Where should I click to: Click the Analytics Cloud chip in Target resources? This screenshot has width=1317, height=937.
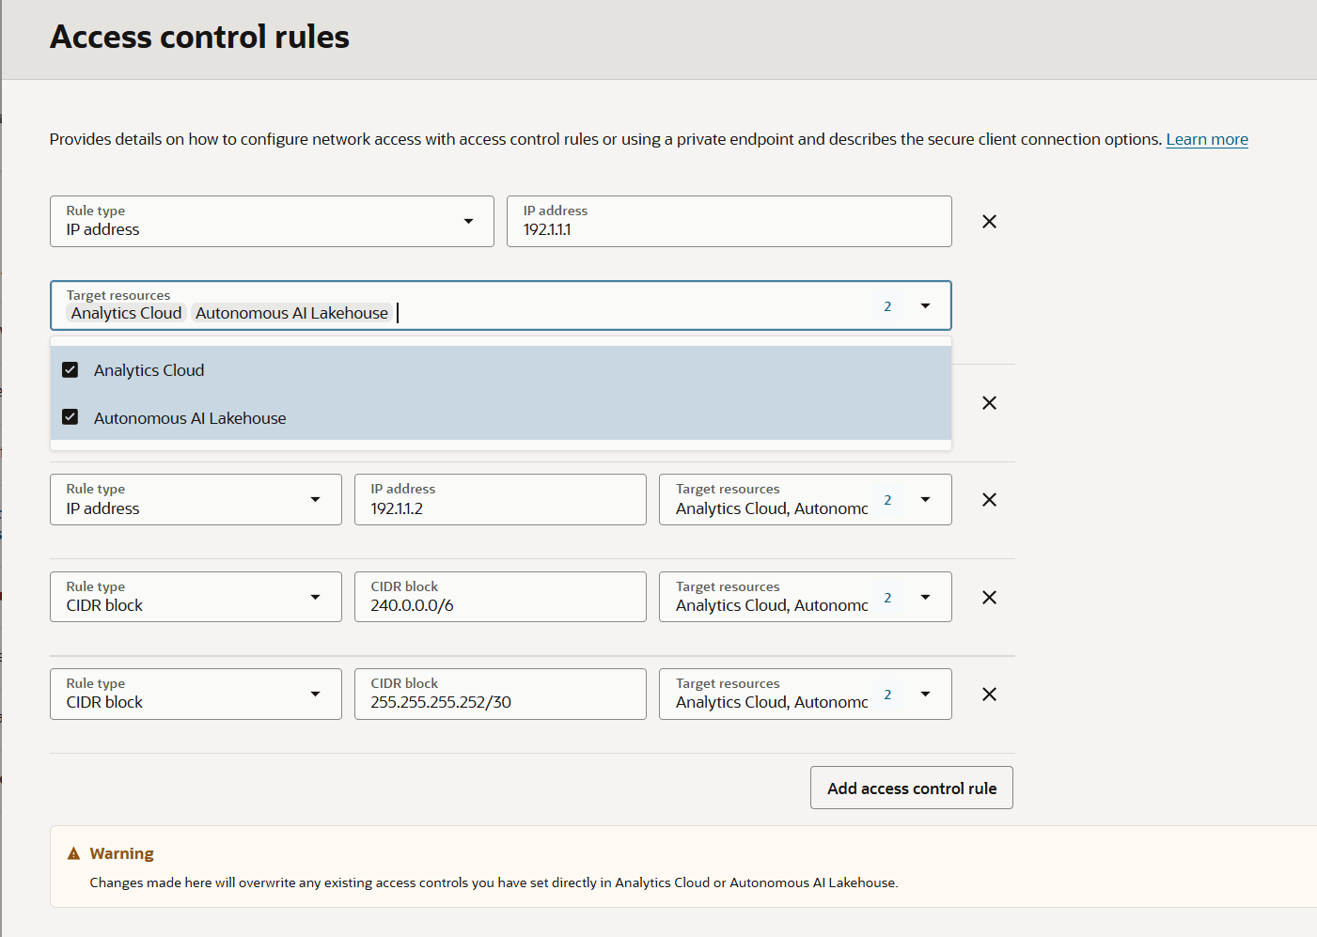pyautogui.click(x=127, y=313)
